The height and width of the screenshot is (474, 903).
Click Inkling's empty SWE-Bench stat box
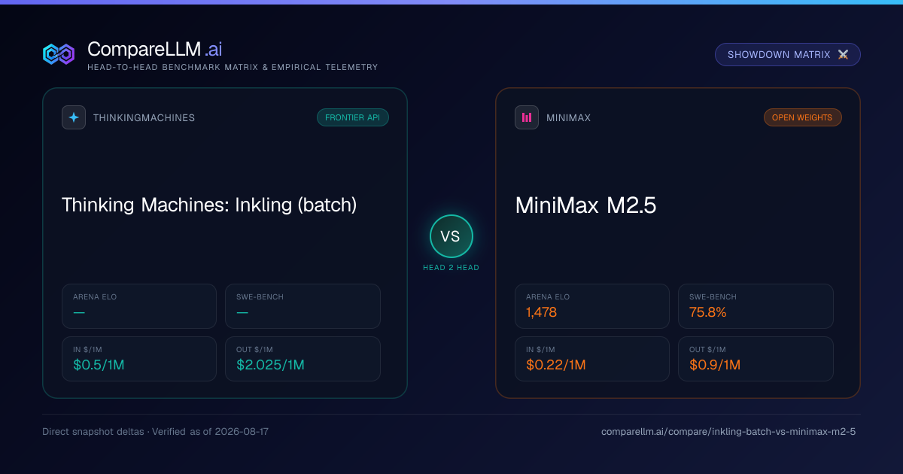(x=303, y=306)
